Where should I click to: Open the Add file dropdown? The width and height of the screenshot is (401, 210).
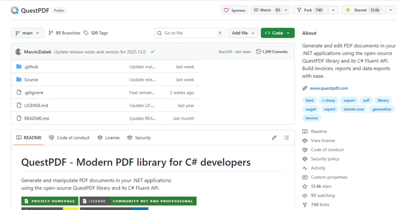(243, 33)
